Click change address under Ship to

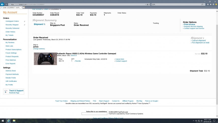click(x=39, y=49)
